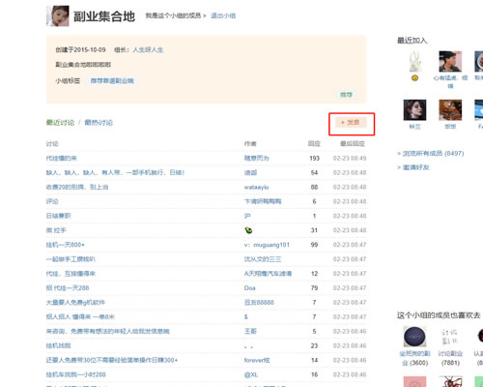The width and height of the screenshot is (483, 387).
Task: Open the 一起做手工 discussion thread
Action: 71,259
